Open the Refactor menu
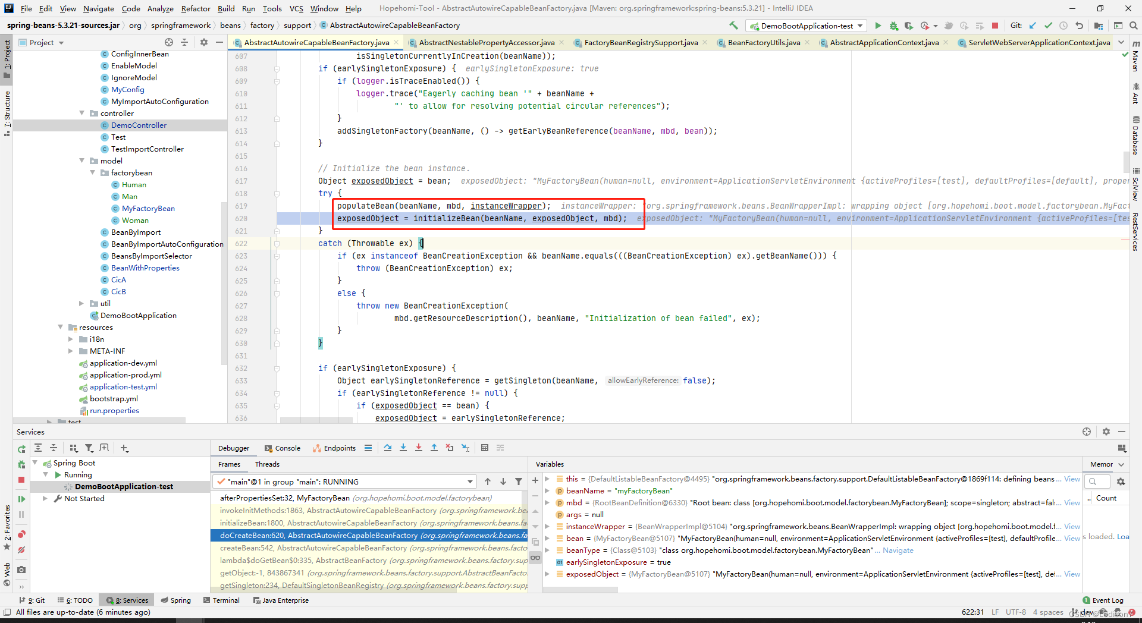The image size is (1142, 623). tap(196, 8)
